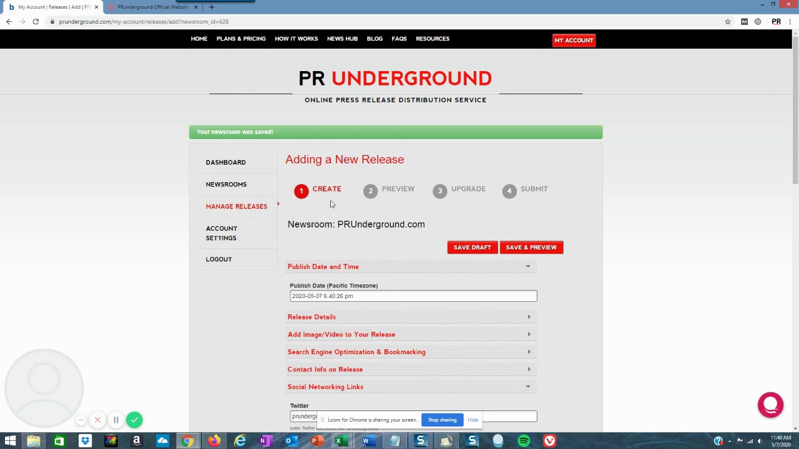The width and height of the screenshot is (799, 449).
Task: Open How It Works nav link
Action: [x=297, y=39]
